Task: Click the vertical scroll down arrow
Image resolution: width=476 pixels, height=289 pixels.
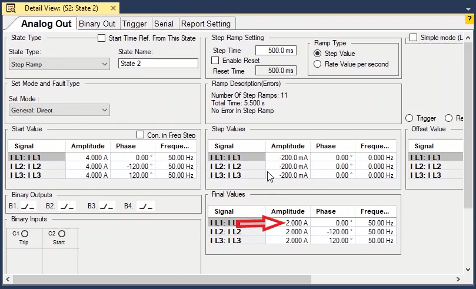Action: point(468,269)
